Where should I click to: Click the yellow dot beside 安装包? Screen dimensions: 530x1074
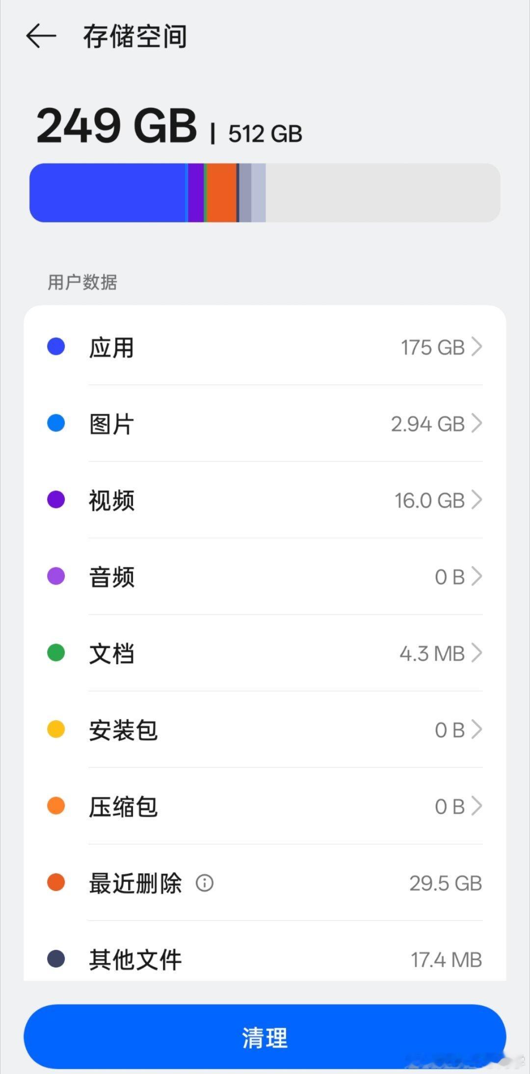coord(56,729)
